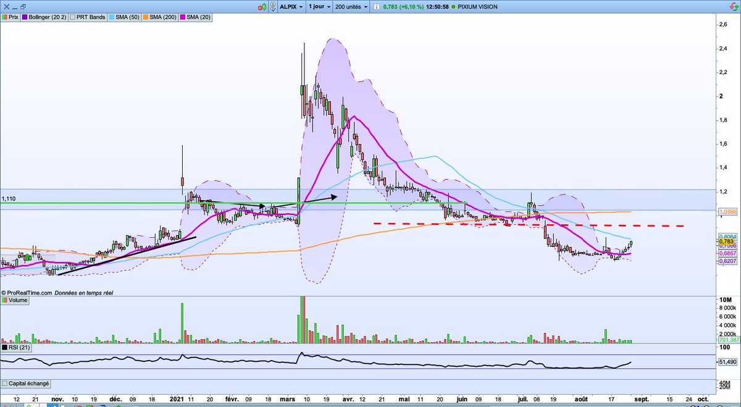Click the volume bars icon in Volume label

6,300
